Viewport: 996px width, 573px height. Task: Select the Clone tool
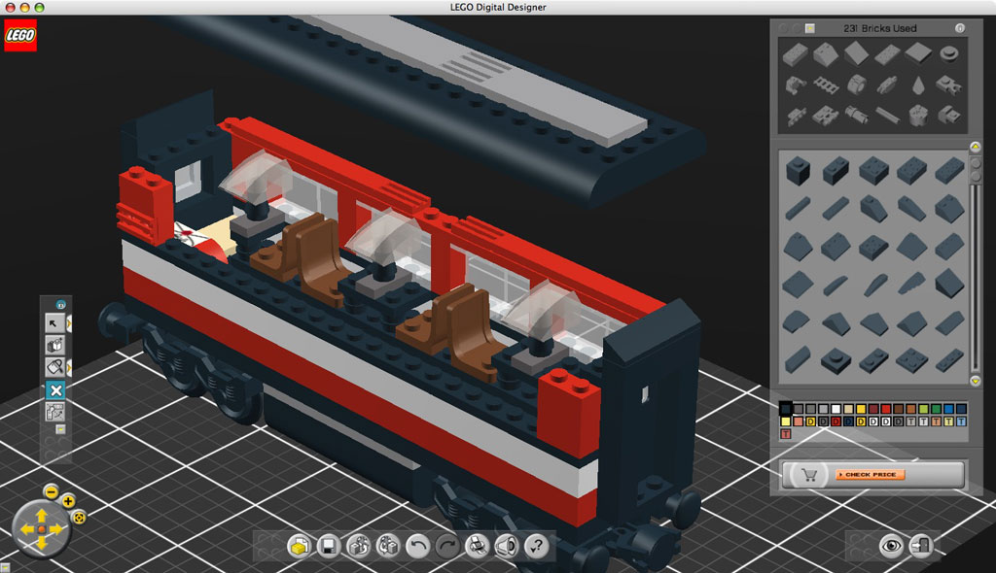[55, 345]
